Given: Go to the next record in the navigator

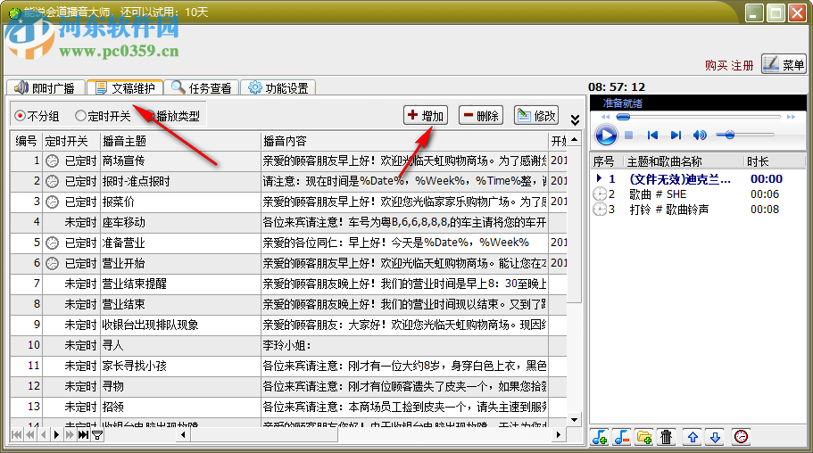Looking at the screenshot, I should 56,435.
